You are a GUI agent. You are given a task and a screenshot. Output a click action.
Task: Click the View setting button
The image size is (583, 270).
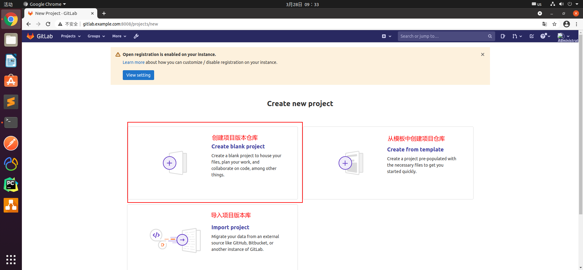138,75
